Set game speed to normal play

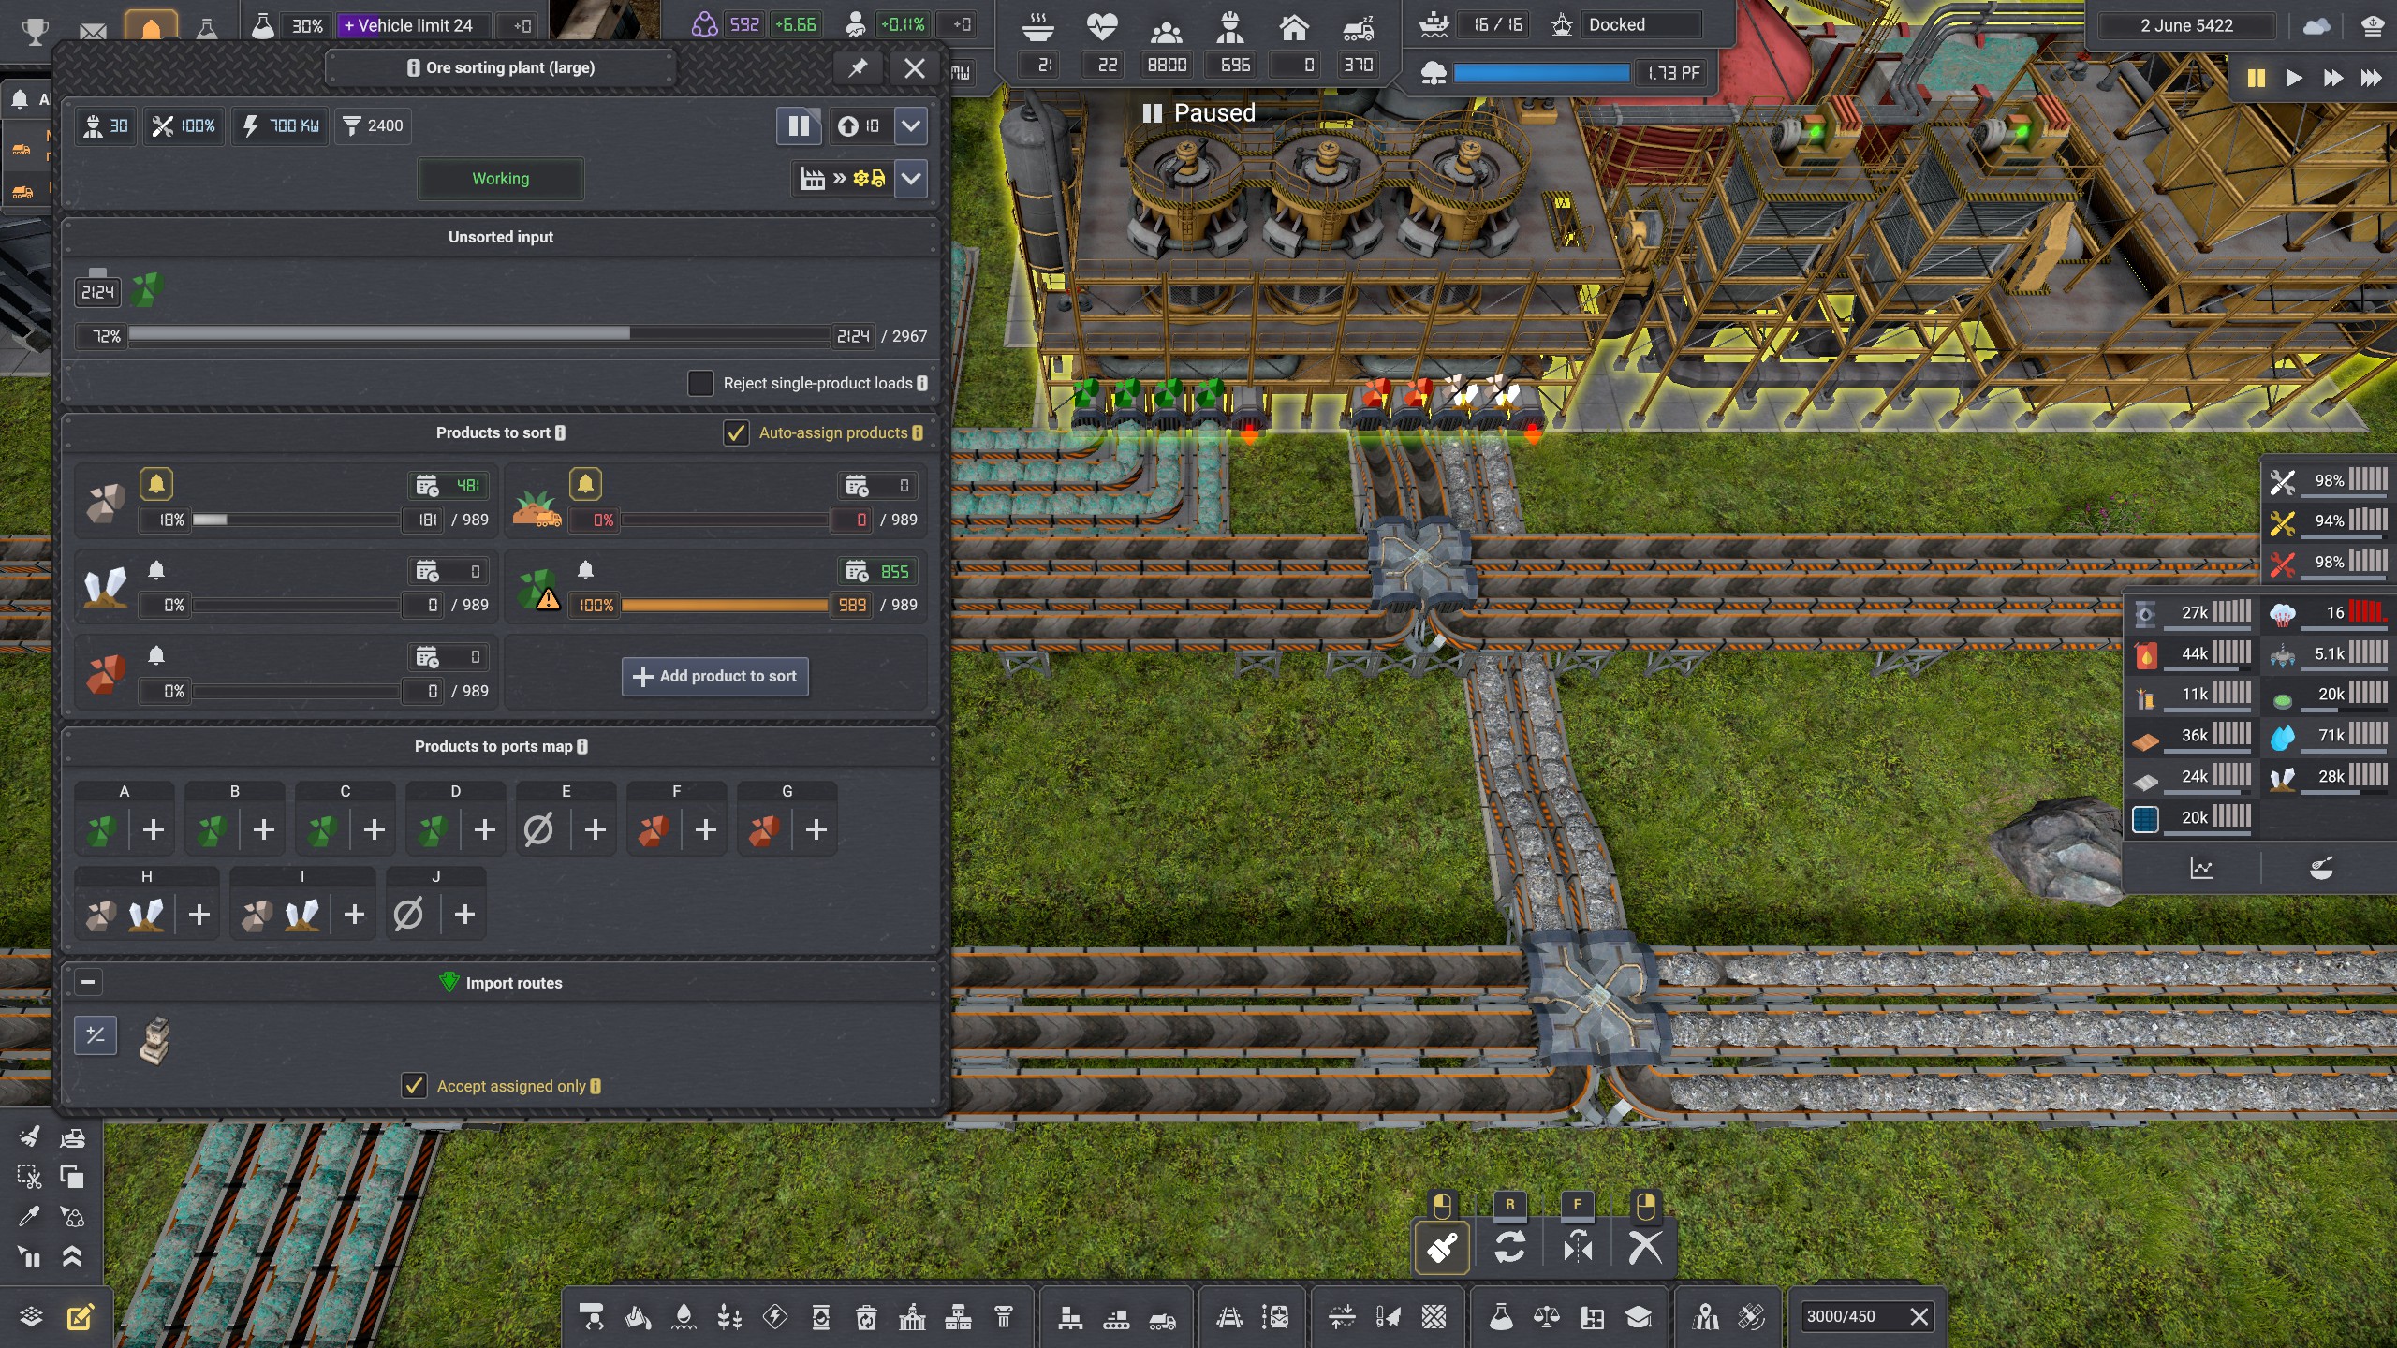2294,78
